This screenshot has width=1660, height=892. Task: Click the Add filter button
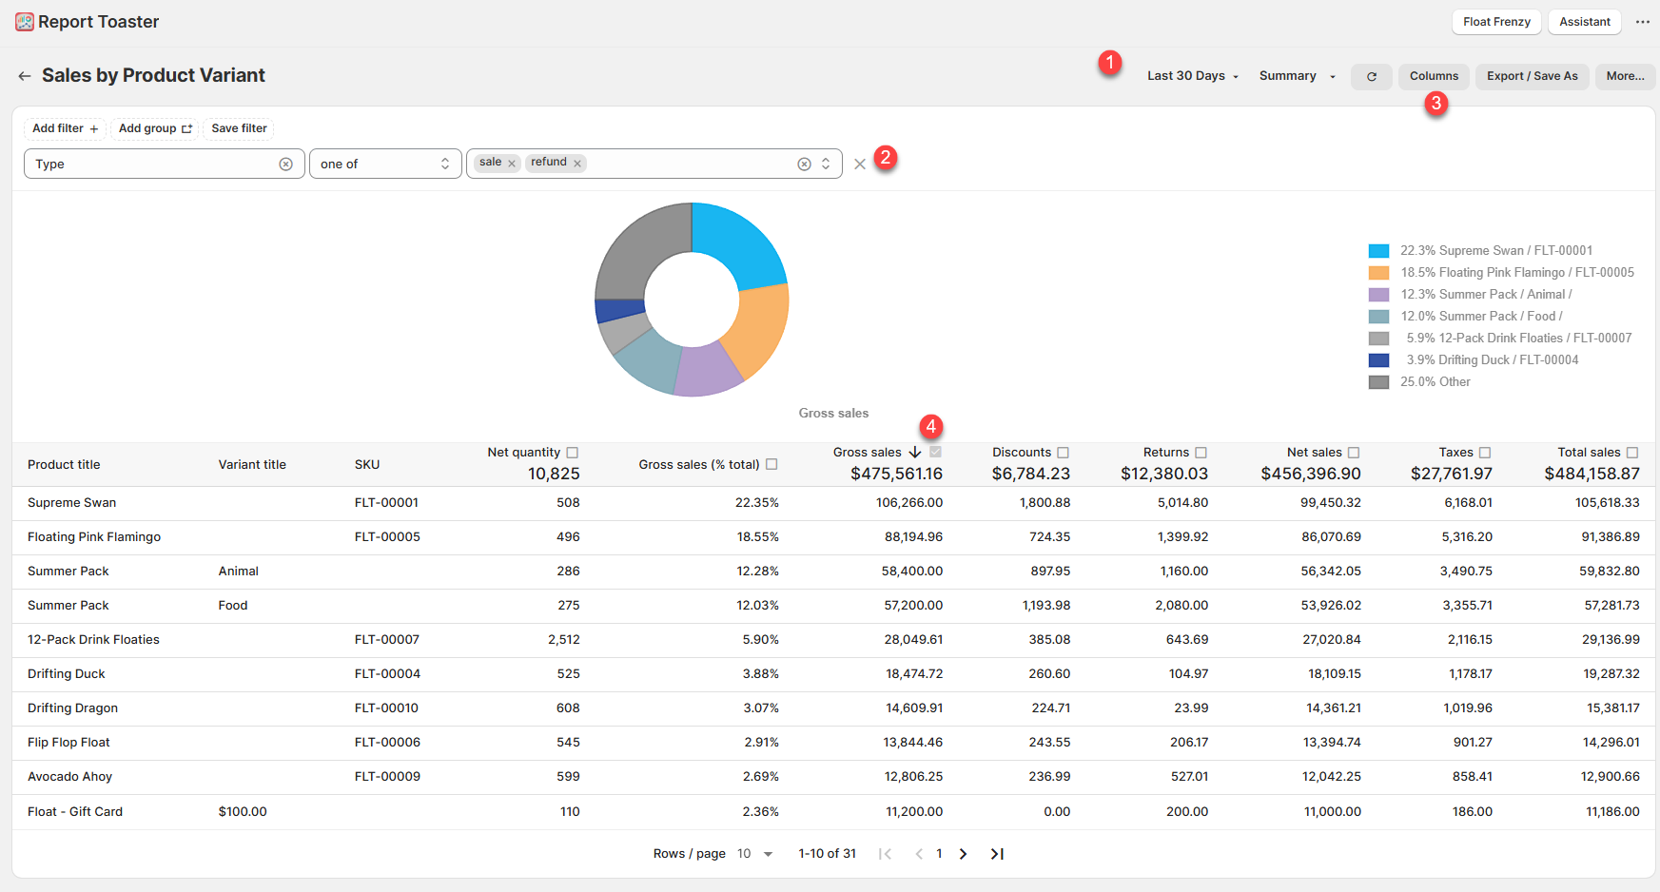tap(65, 128)
